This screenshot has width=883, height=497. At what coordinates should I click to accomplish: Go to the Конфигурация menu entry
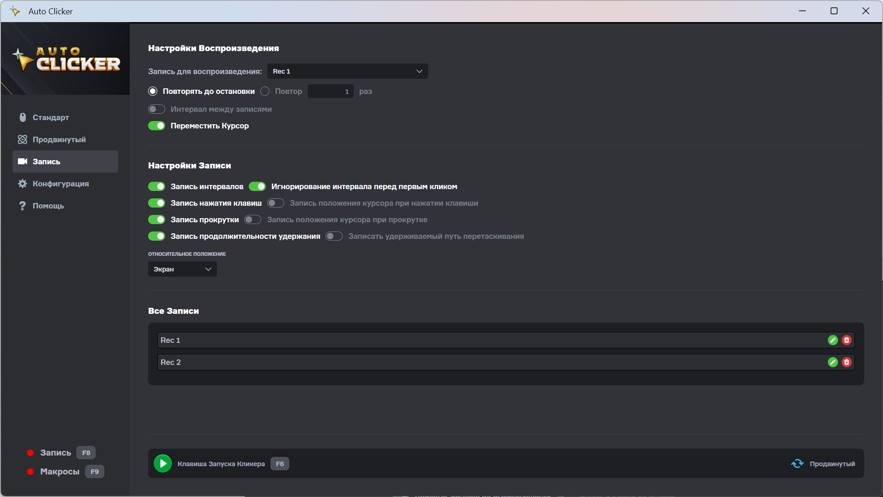pyautogui.click(x=60, y=184)
